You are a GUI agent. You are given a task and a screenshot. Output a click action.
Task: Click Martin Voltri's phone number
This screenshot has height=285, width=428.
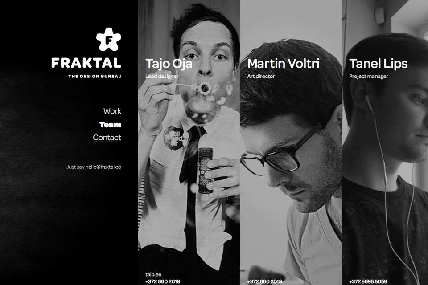pos(264,281)
